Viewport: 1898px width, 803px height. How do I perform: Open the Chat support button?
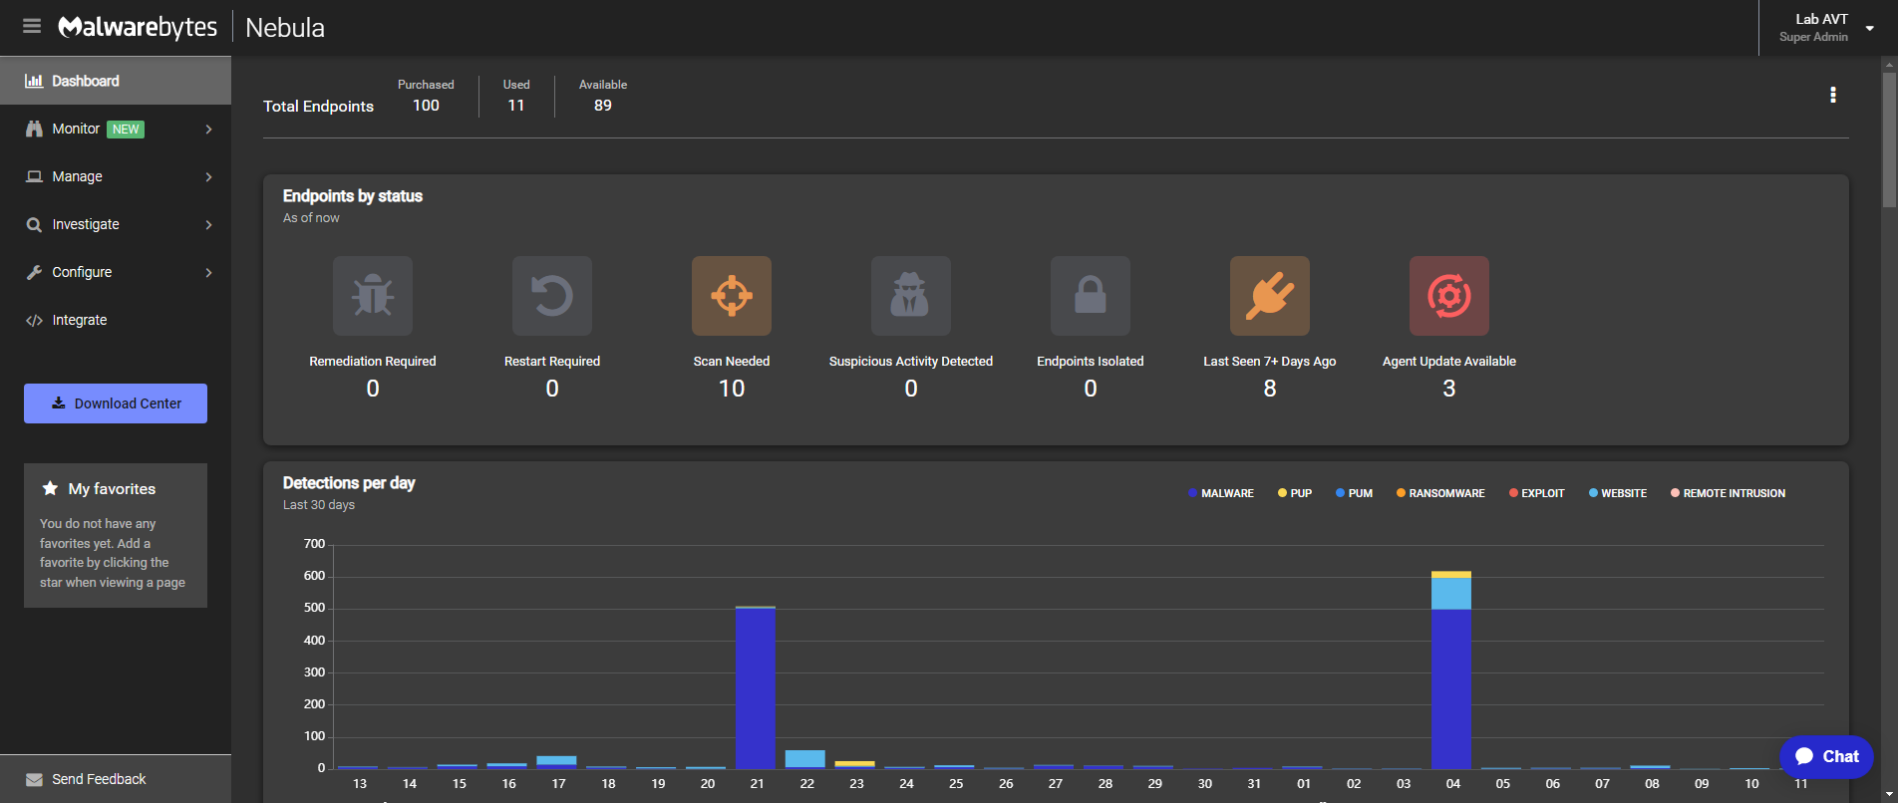(x=1826, y=756)
